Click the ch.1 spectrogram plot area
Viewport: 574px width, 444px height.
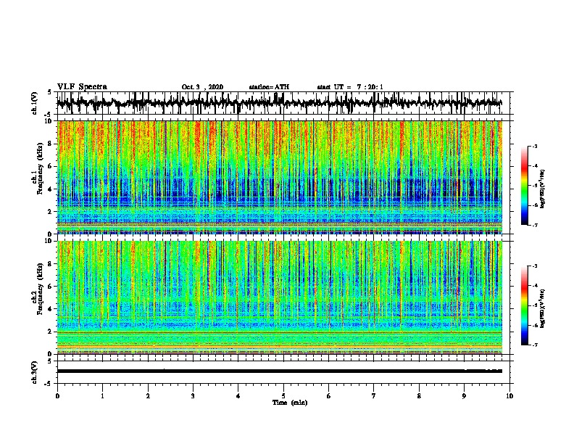(x=280, y=177)
